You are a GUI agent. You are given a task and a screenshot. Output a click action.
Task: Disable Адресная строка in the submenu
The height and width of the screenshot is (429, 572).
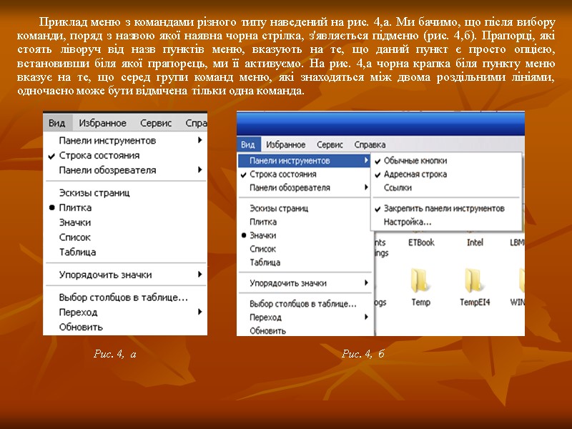(415, 174)
